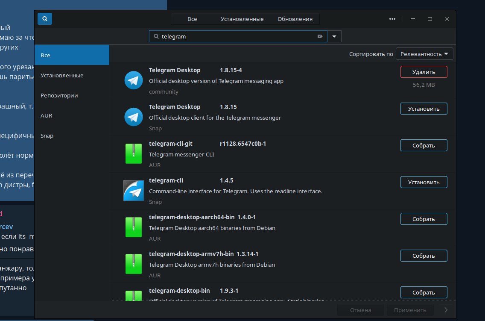Build telegram-desktop-bin 1.9.3-1 package
Screen dimensions: 485x321
tap(424, 292)
